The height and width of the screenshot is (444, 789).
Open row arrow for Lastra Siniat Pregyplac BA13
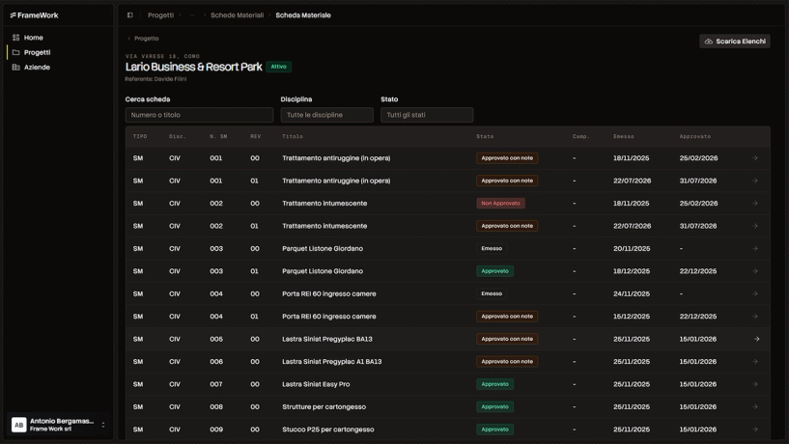756,339
